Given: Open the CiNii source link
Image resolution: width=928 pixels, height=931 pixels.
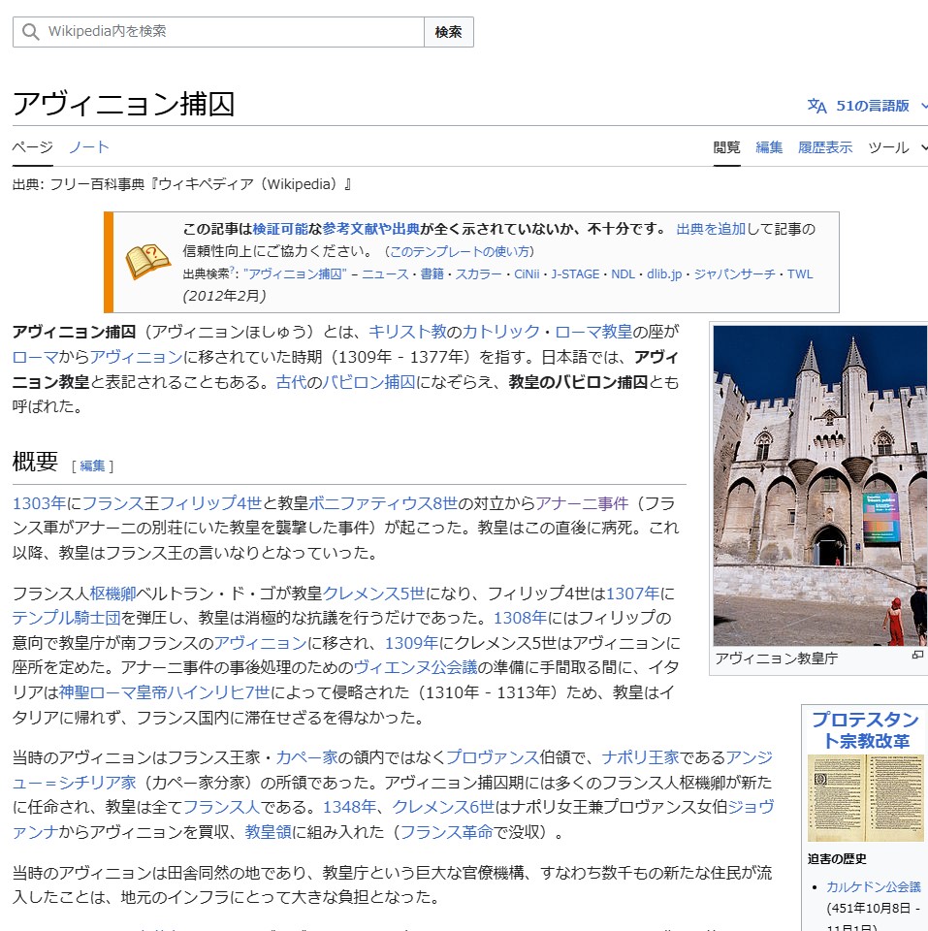Looking at the screenshot, I should click(527, 274).
